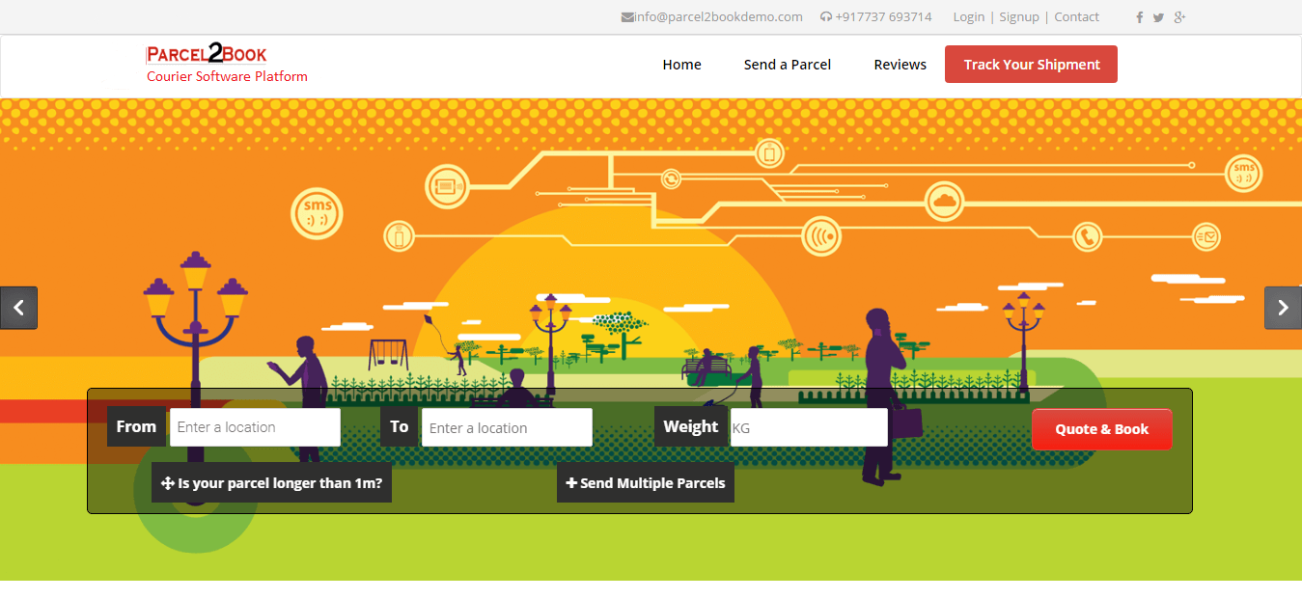Click the Signup link

click(1019, 17)
